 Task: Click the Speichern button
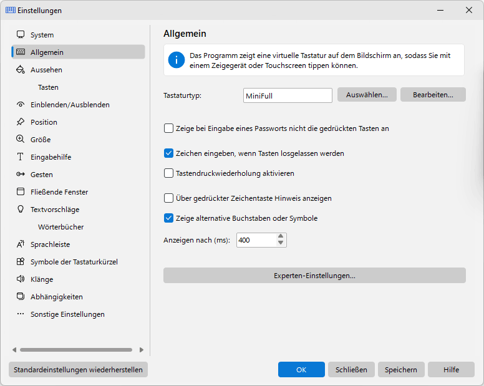[x=401, y=369]
